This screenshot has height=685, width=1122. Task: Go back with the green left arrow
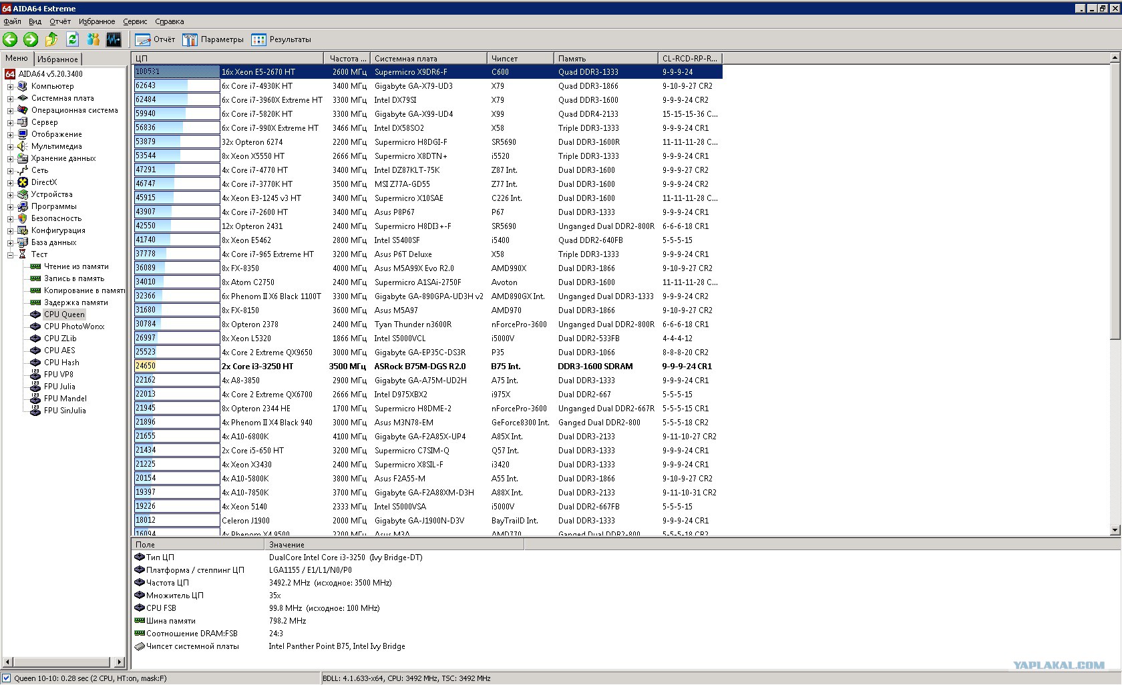(x=10, y=39)
